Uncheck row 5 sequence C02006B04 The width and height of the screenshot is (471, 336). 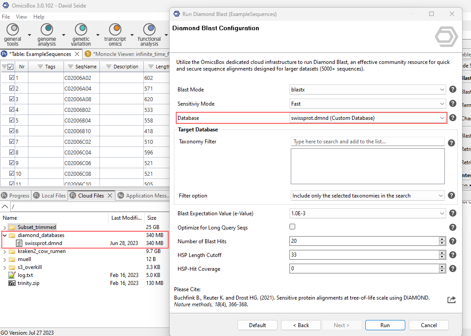point(12,120)
